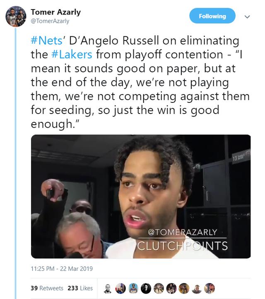View the 39 Retweets list
Viewport: 265px width, 299px height.
coord(47,288)
